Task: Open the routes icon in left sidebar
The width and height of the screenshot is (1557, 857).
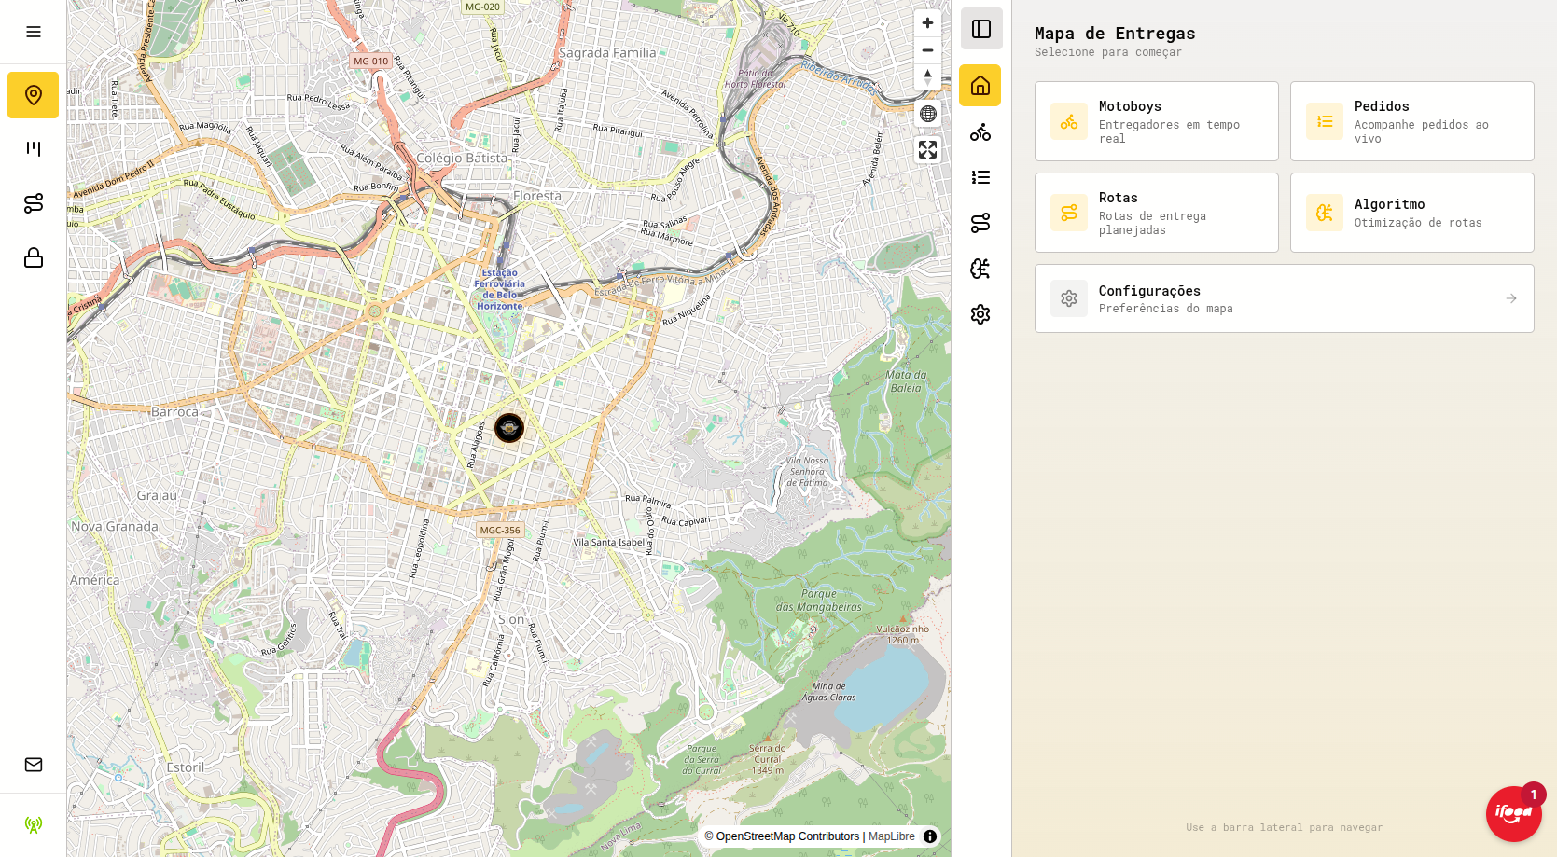Action: coord(34,203)
